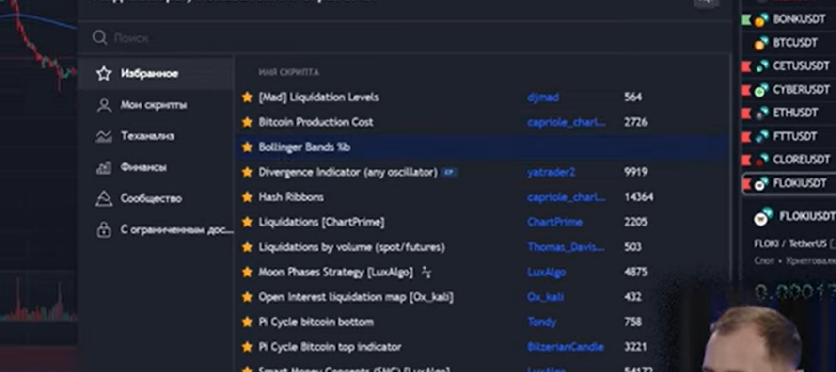Open the Теханализ category
The image size is (836, 372).
[147, 136]
